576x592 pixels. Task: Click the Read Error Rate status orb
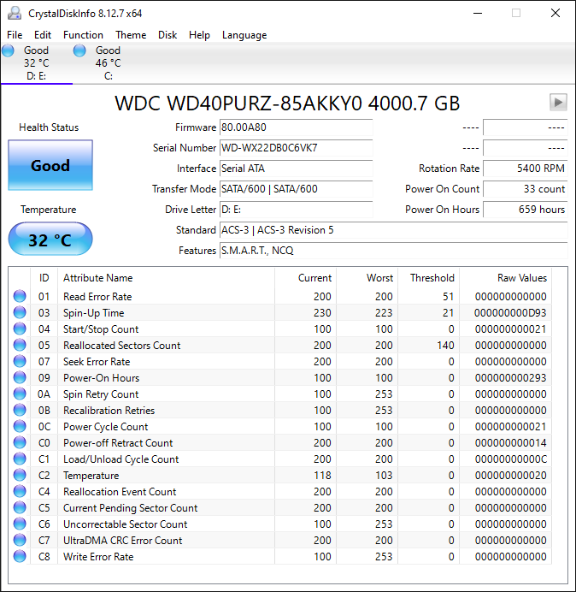coord(20,296)
